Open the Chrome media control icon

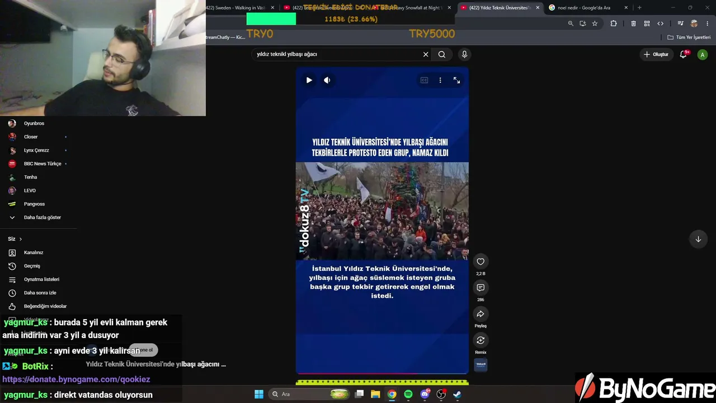(x=680, y=24)
